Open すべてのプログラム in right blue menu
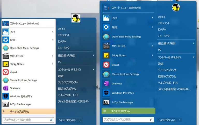Image resolution: width=199 pixels, height=125 pixels. (x=128, y=111)
